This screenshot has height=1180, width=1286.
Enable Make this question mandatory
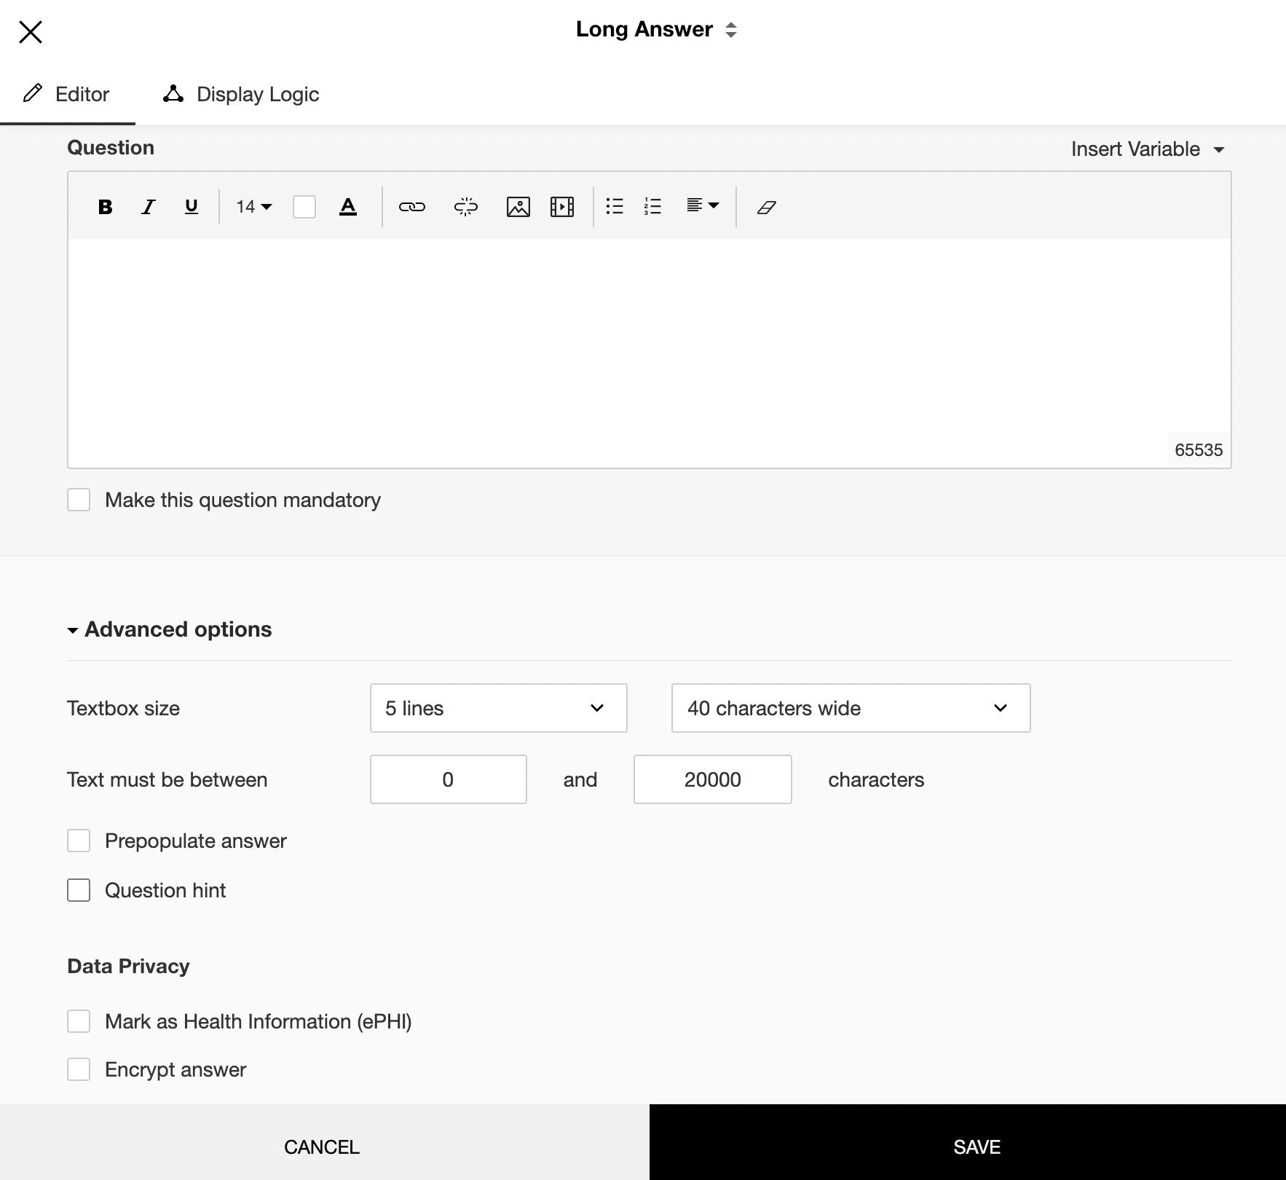point(79,500)
